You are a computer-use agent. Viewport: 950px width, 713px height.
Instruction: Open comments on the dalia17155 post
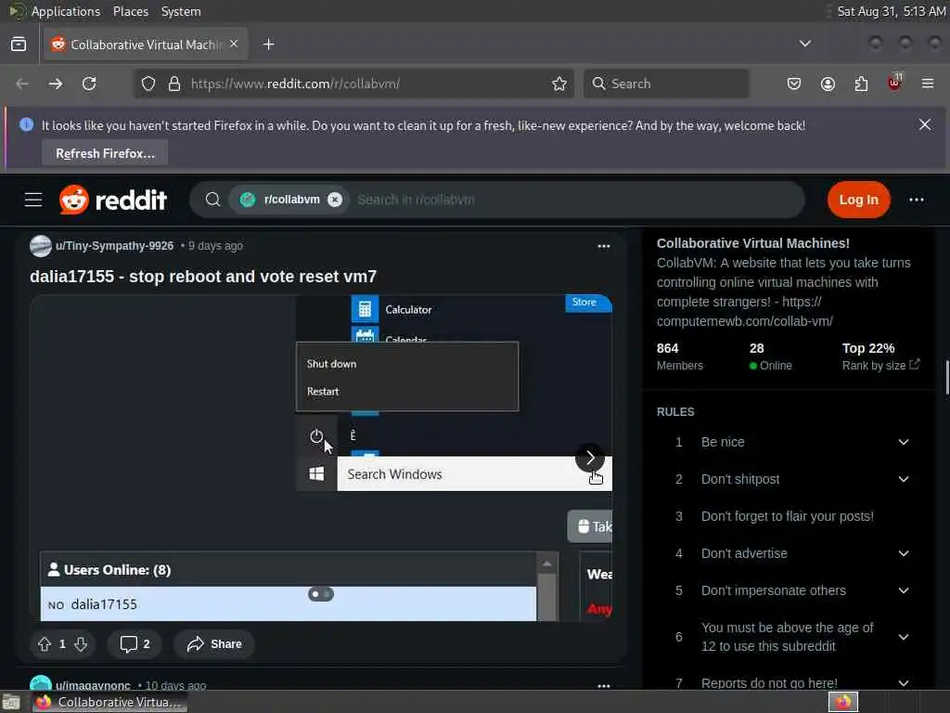[x=135, y=644]
